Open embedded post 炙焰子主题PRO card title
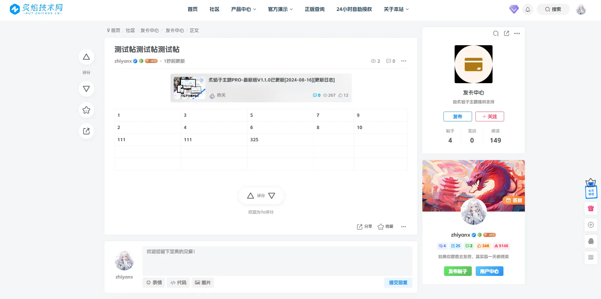This screenshot has width=601, height=299. coord(272,80)
